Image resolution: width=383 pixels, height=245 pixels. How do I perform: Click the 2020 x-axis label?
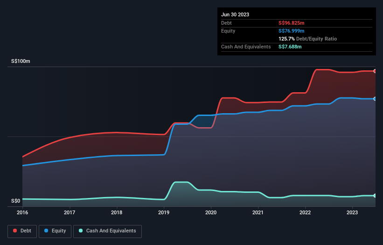click(211, 212)
